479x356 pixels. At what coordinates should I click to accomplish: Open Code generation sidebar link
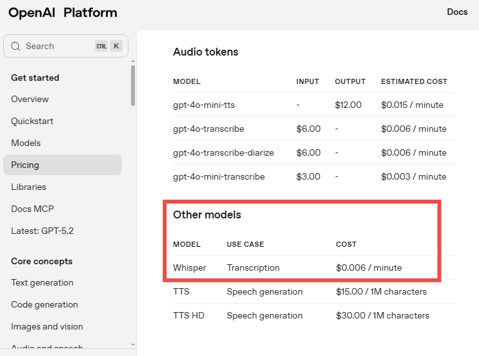45,304
